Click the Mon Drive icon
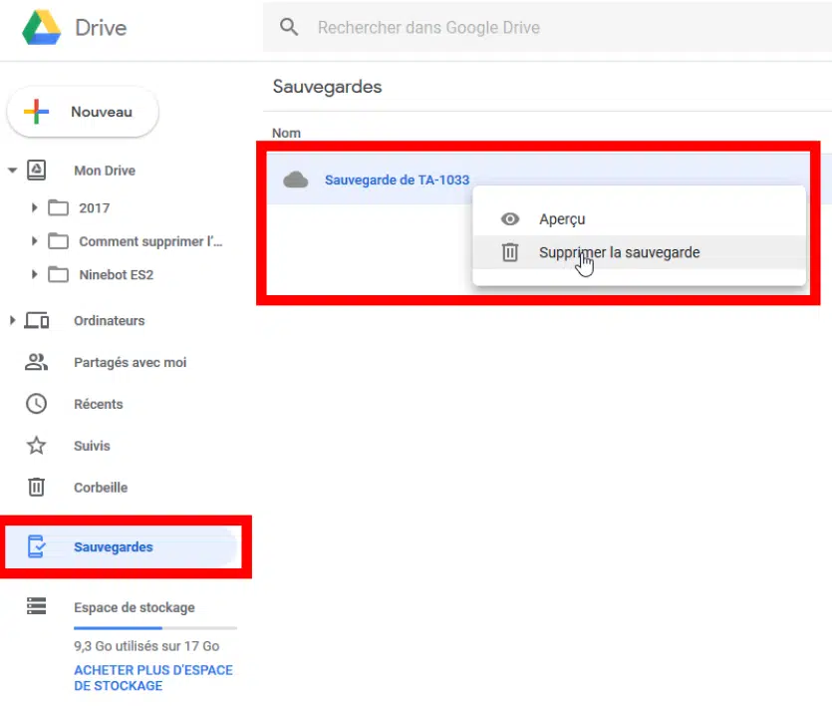This screenshot has width=832, height=706. (x=36, y=171)
